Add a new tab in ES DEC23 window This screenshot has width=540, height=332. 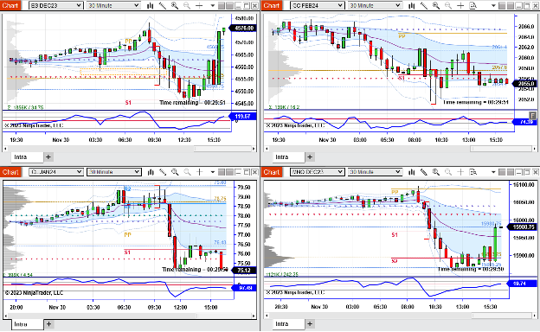pos(48,156)
